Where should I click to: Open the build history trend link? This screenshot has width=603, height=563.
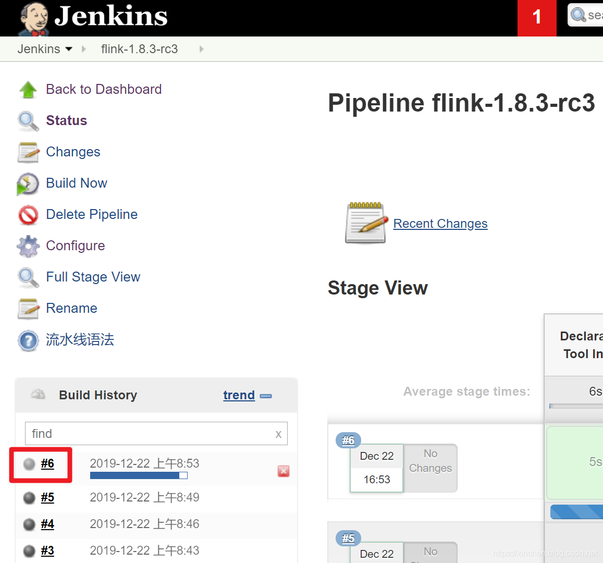[x=239, y=395]
